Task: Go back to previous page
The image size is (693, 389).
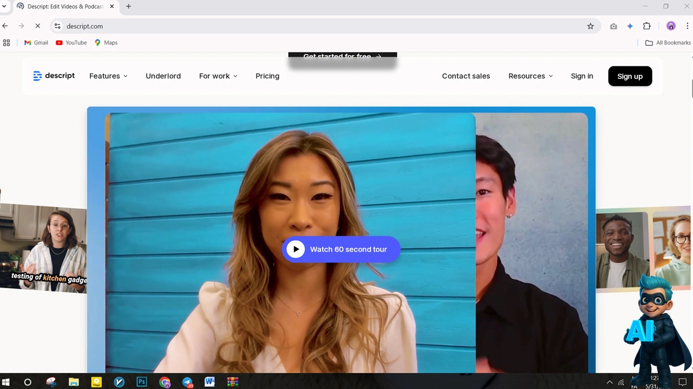Action: pyautogui.click(x=5, y=26)
